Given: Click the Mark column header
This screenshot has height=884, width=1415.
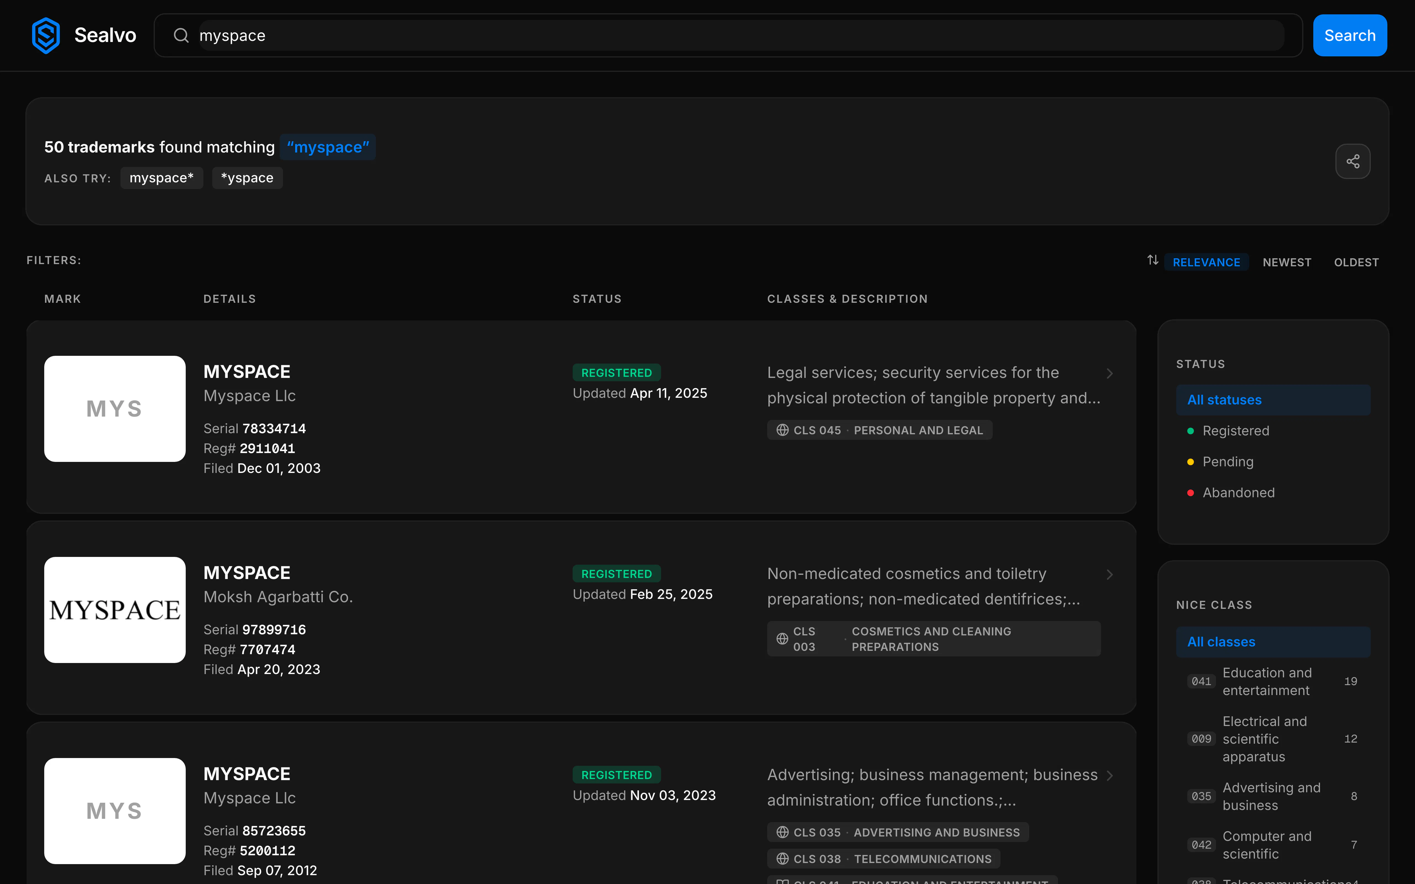Looking at the screenshot, I should (x=62, y=299).
